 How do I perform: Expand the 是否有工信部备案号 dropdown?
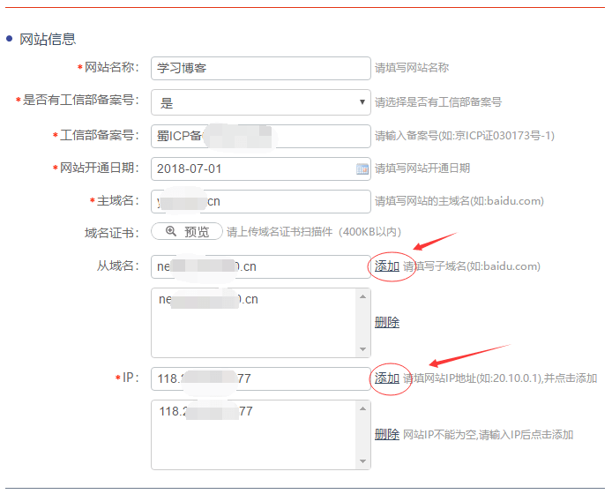260,102
